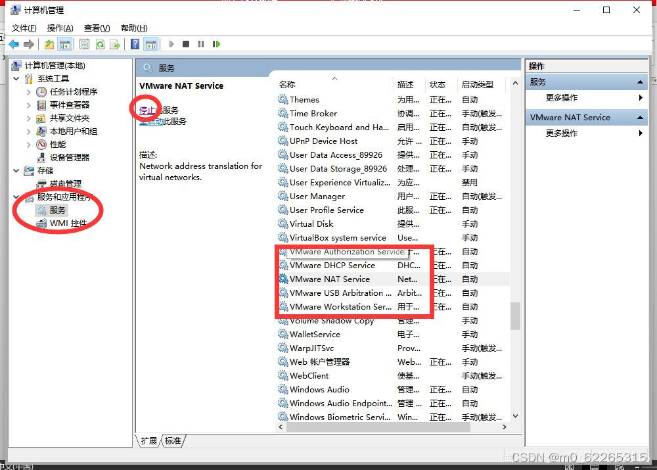
Task: Select the Time Broker service
Action: click(393, 114)
